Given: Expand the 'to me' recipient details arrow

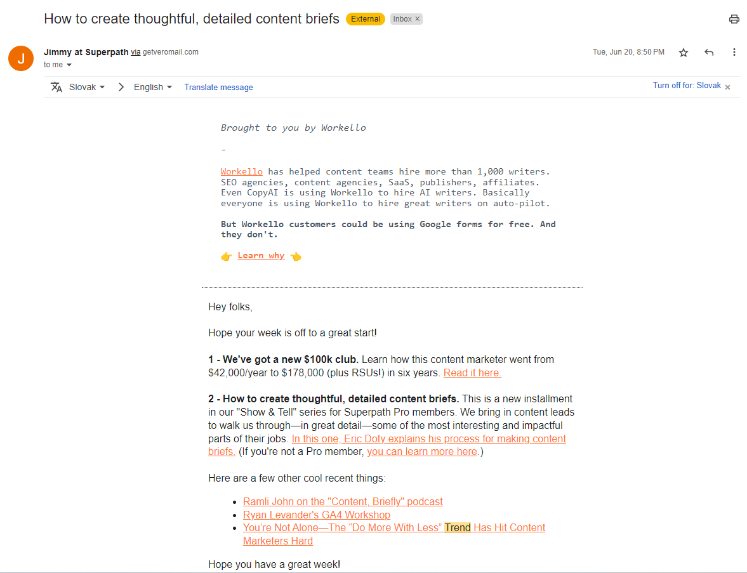Looking at the screenshot, I should point(69,65).
